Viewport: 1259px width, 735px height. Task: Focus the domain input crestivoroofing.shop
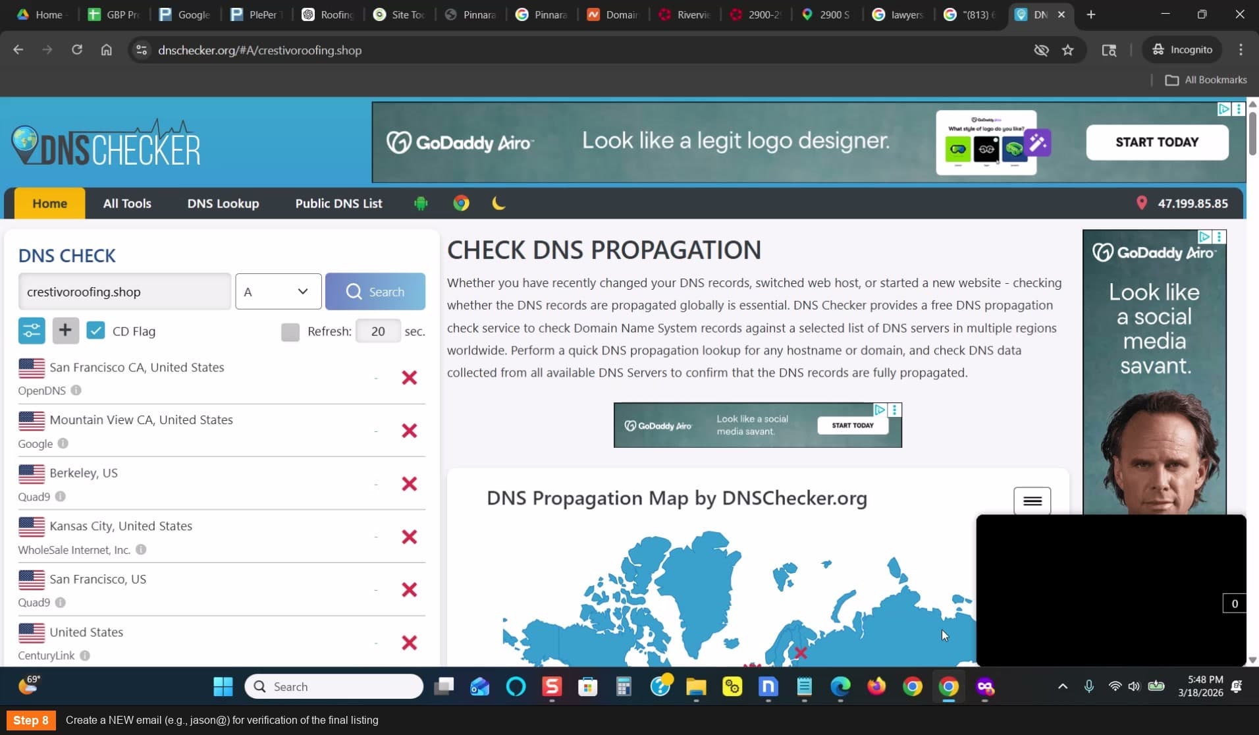[124, 291]
